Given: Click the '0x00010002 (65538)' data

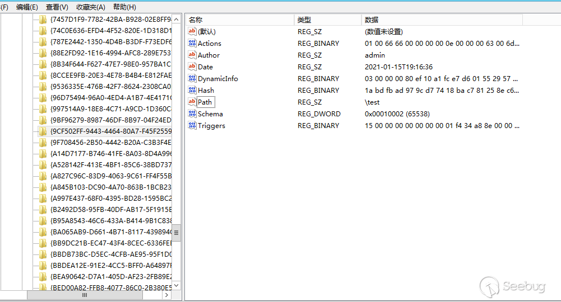Looking at the screenshot, I should coord(397,114).
